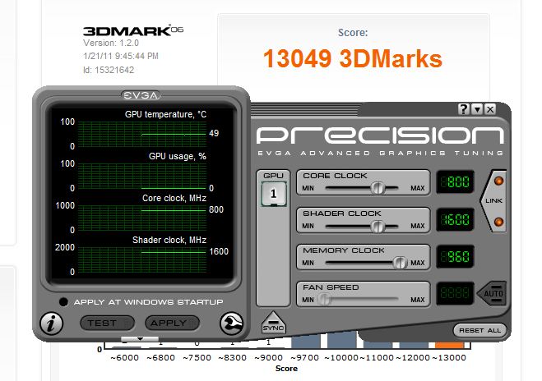The width and height of the screenshot is (542, 381).
Task: Click the EVGA logo badge
Action: click(x=141, y=95)
